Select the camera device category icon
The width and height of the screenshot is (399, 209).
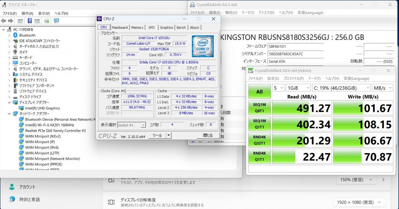coord(15,52)
